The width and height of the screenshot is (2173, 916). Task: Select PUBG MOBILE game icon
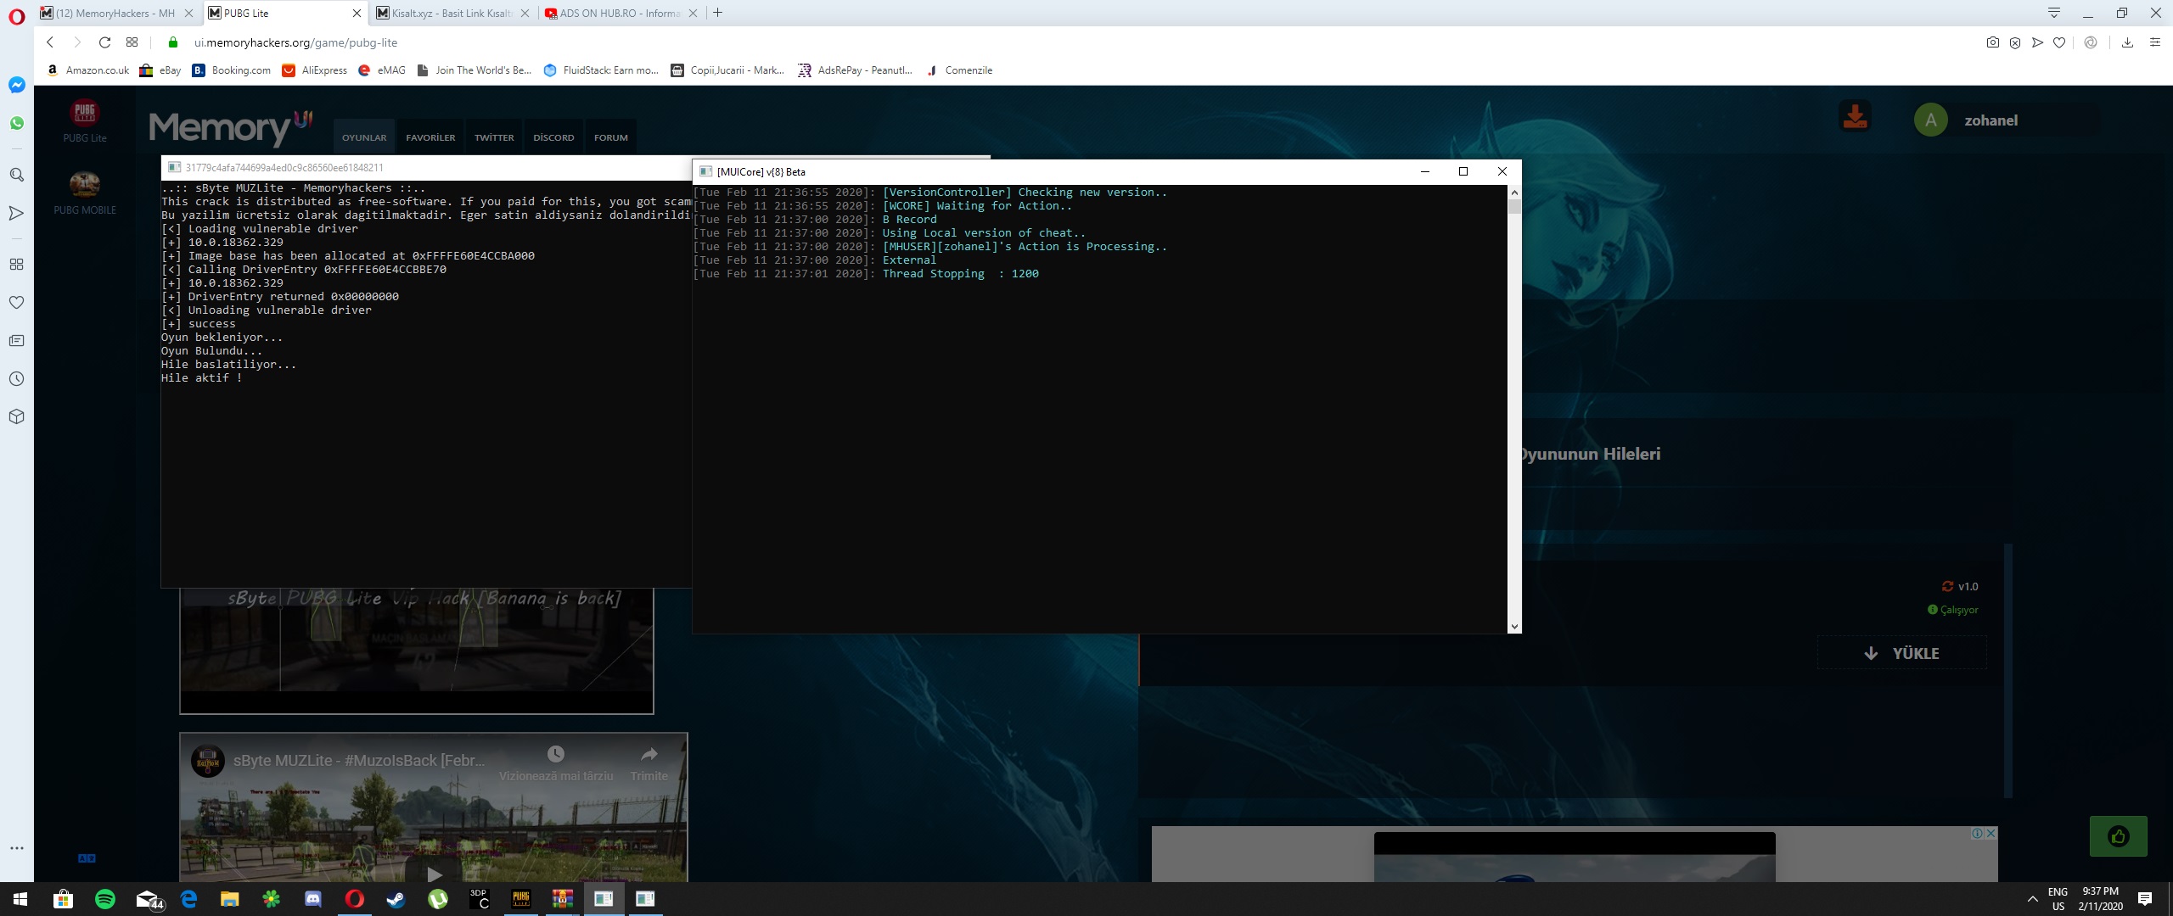click(x=84, y=193)
